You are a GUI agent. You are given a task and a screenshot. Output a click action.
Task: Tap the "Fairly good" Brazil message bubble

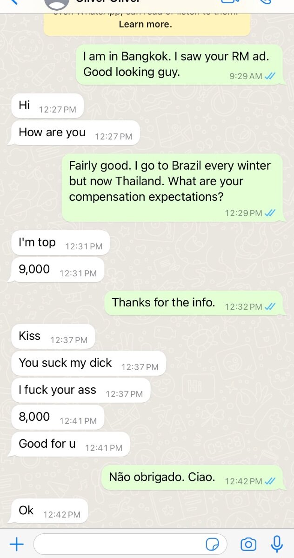pos(172,188)
